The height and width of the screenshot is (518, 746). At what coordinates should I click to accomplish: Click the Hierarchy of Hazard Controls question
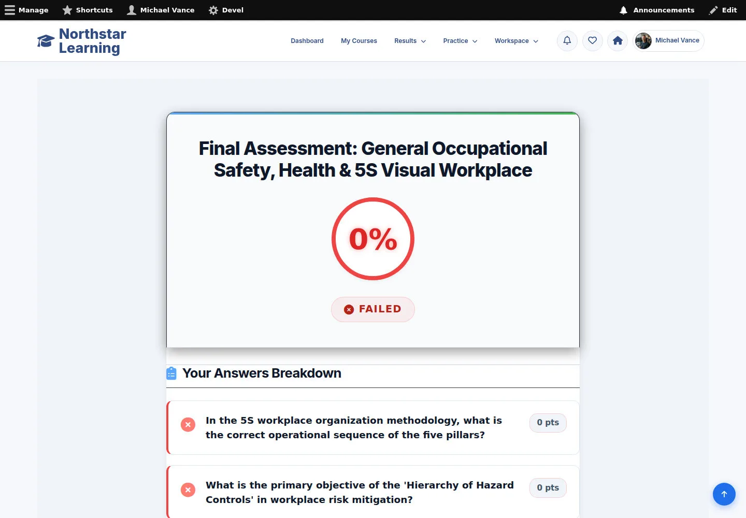360,492
